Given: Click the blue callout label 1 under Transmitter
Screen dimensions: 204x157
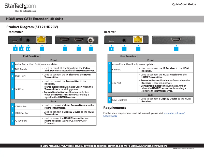Looking at the screenshot, I should coord(15,49).
